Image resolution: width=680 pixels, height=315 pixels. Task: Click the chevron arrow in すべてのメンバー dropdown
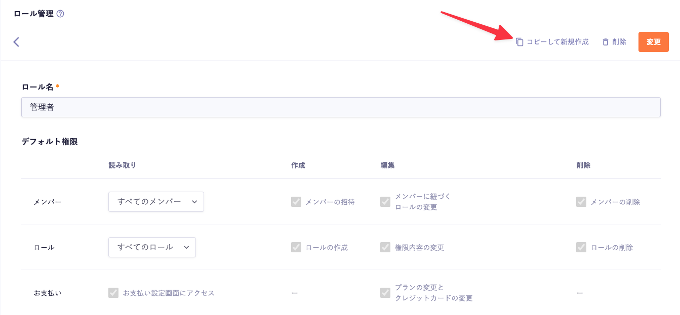[x=194, y=202]
